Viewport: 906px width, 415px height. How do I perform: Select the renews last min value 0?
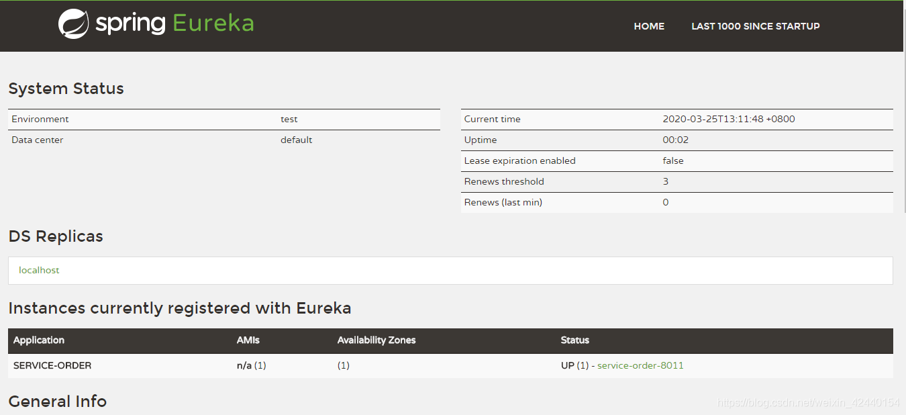[666, 202]
